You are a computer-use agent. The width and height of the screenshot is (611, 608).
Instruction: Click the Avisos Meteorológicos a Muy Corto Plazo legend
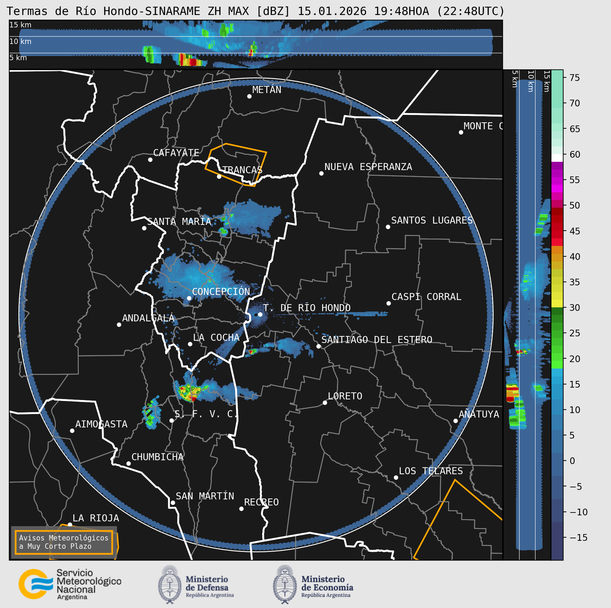[x=64, y=542]
